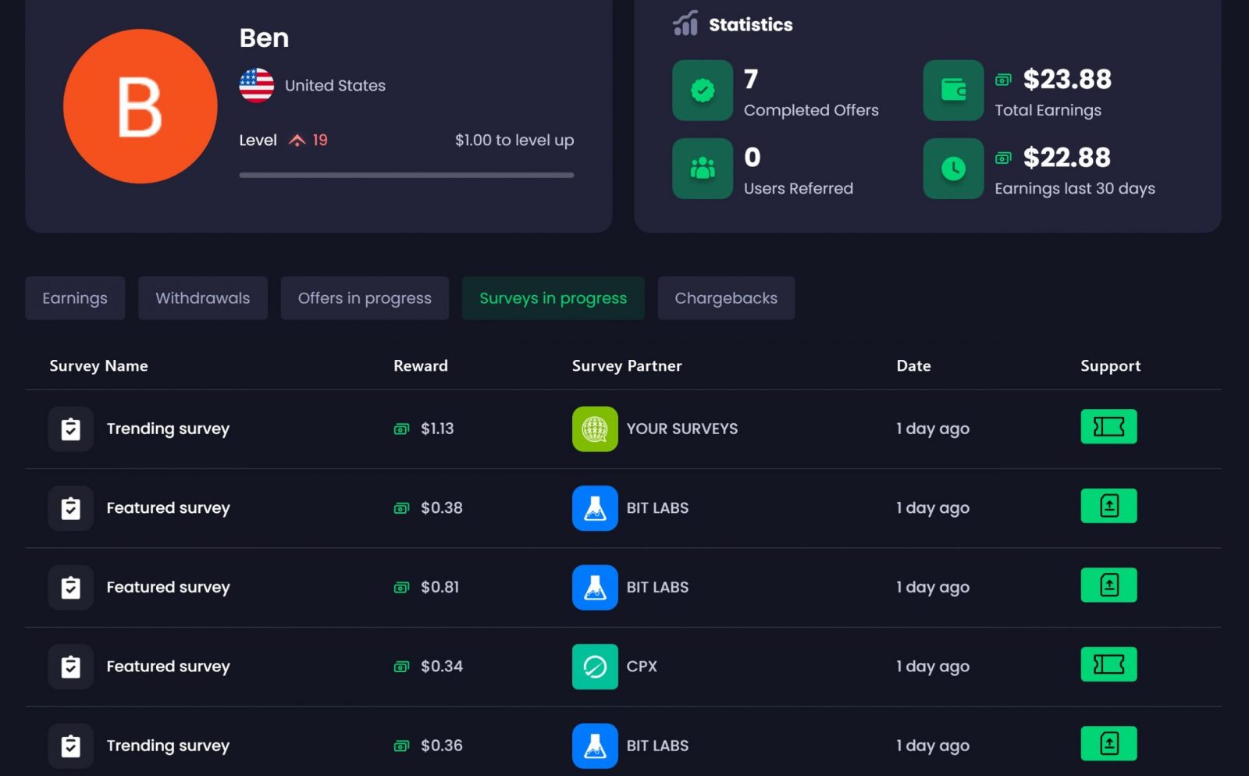Click the Total Earnings wallet icon
This screenshot has width=1249, height=776.
(x=953, y=91)
